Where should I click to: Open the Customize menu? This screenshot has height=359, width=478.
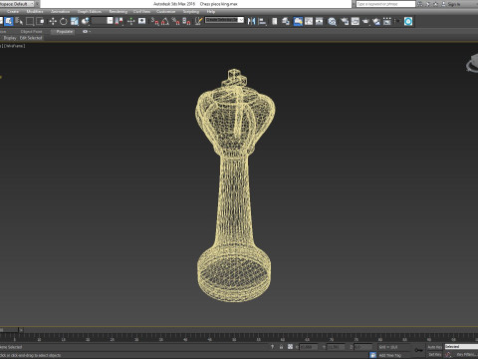pyautogui.click(x=166, y=12)
